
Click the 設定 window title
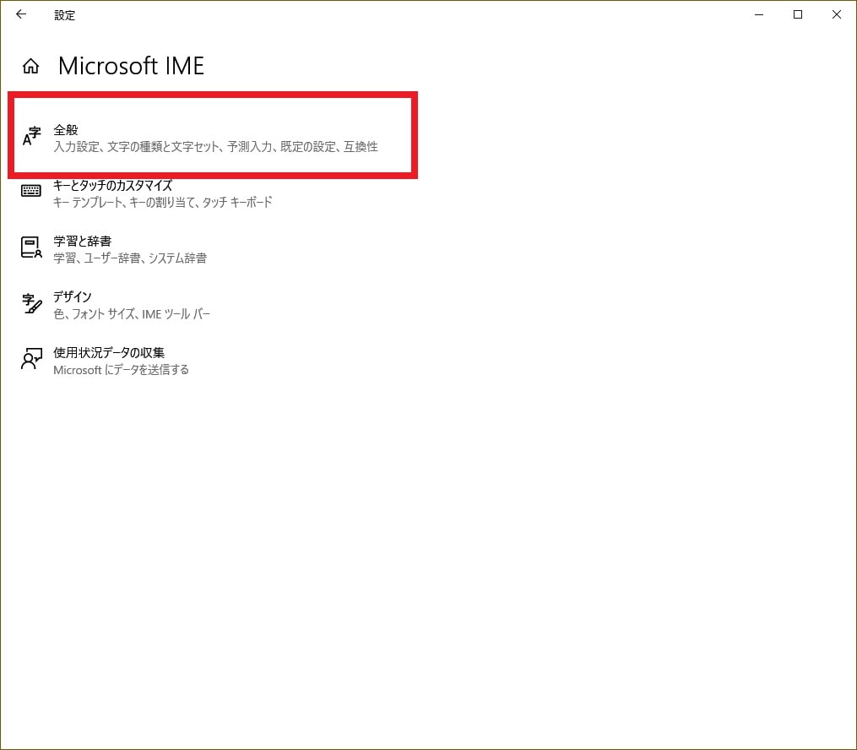coord(64,15)
